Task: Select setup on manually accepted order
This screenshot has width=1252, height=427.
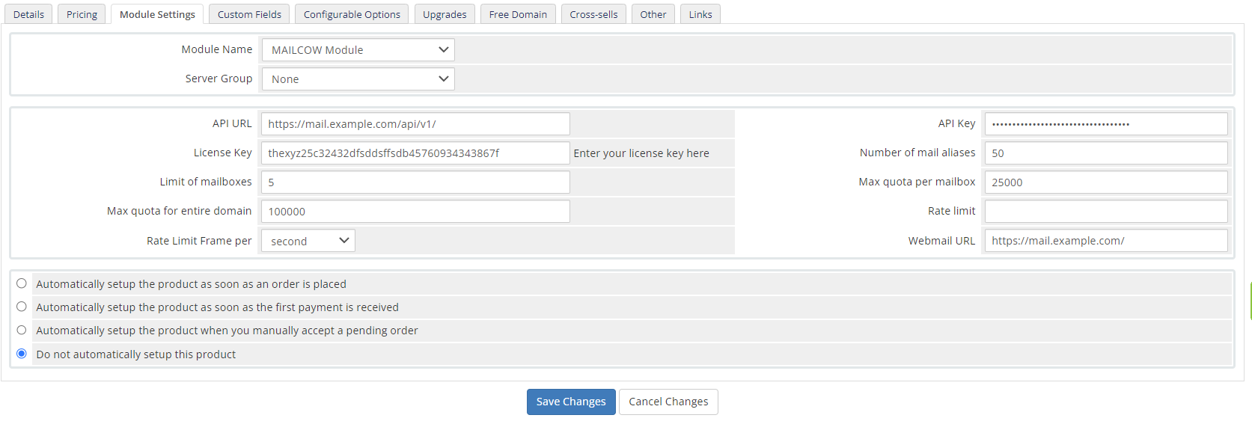Action: click(x=22, y=330)
